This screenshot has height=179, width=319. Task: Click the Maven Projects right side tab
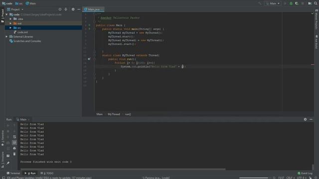317,19
